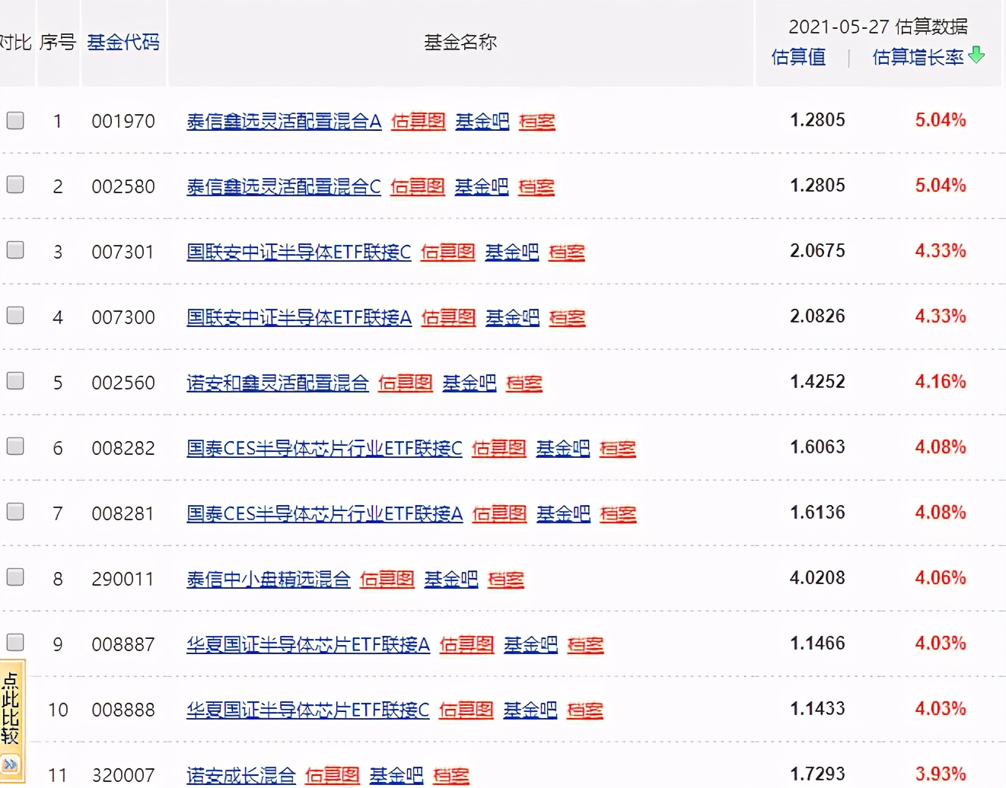Image resolution: width=1006 pixels, height=788 pixels.
Task: Sort the table by 基金代码 column
Action: tap(123, 42)
